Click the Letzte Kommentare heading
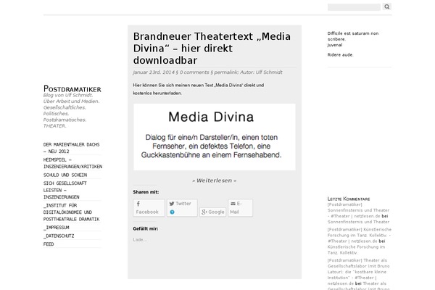The image size is (435, 290). click(349, 199)
